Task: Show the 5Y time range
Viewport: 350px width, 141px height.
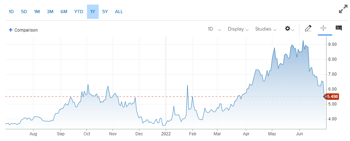Action: click(x=105, y=12)
